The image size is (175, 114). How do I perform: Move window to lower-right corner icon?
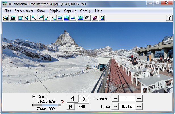coord(53,18)
